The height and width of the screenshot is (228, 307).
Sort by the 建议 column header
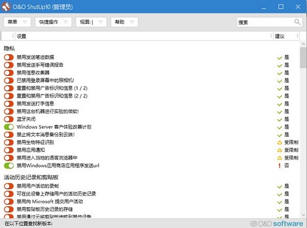point(287,36)
